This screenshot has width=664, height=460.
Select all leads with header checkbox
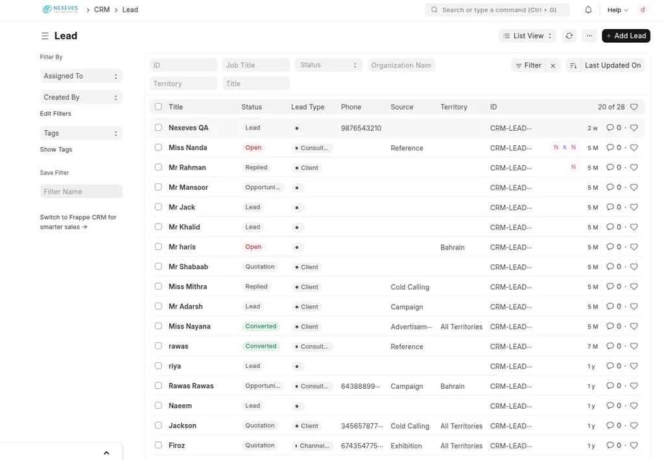click(158, 107)
